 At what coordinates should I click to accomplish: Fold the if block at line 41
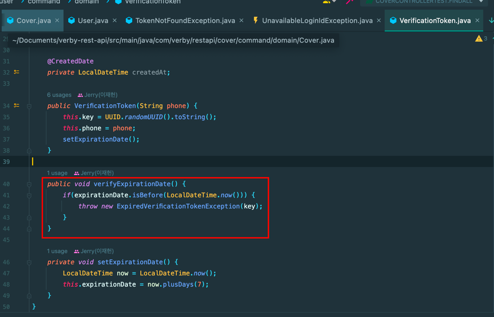click(29, 195)
